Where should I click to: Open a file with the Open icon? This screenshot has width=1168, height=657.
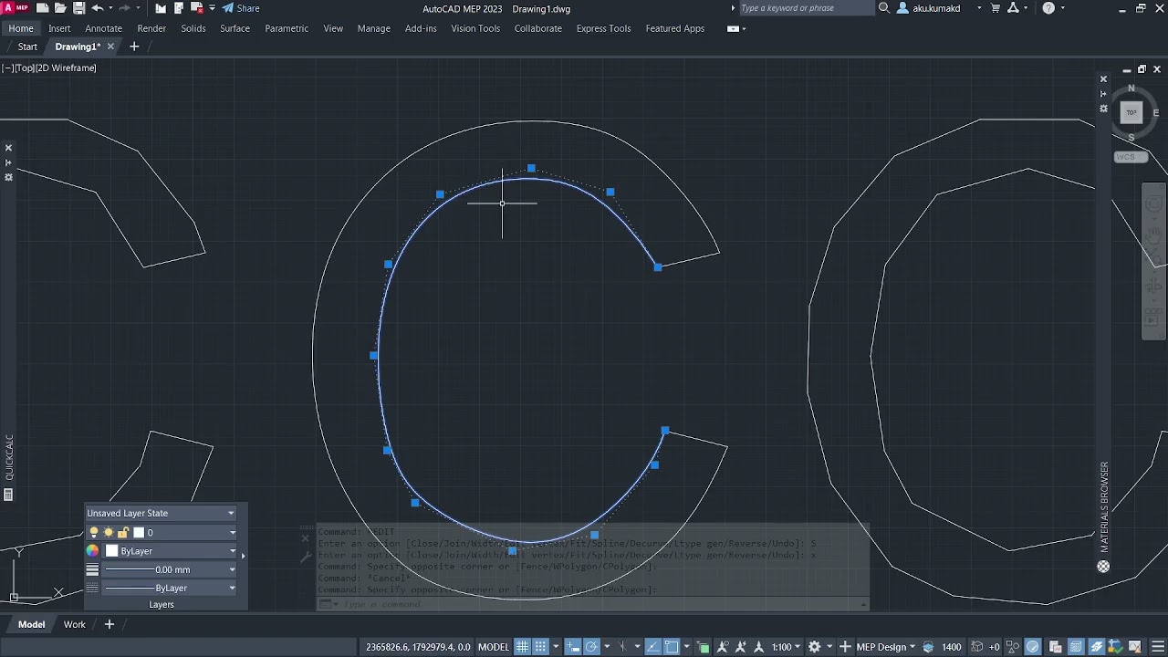click(61, 8)
